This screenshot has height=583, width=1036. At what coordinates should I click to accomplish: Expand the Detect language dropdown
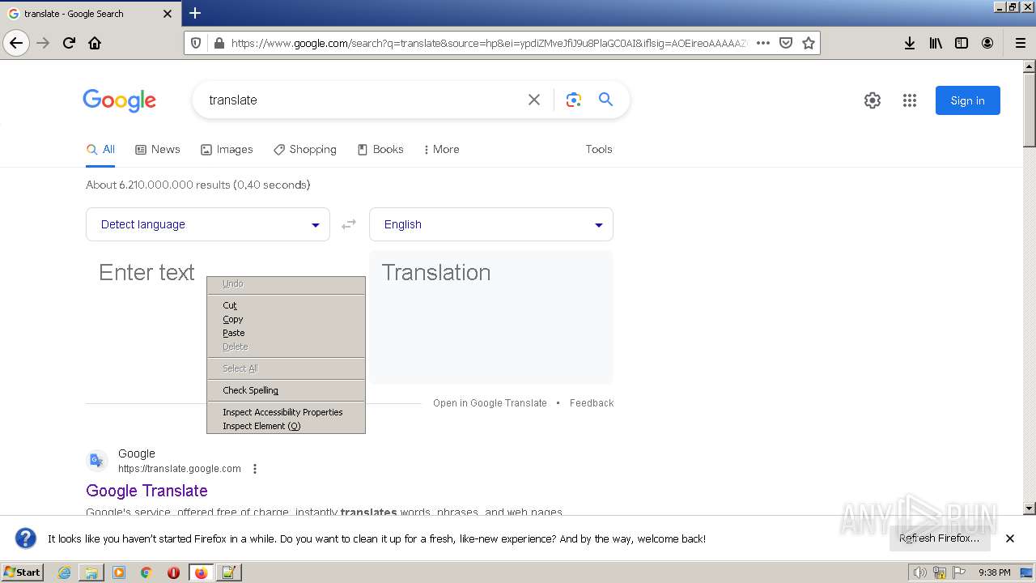pyautogui.click(x=208, y=224)
